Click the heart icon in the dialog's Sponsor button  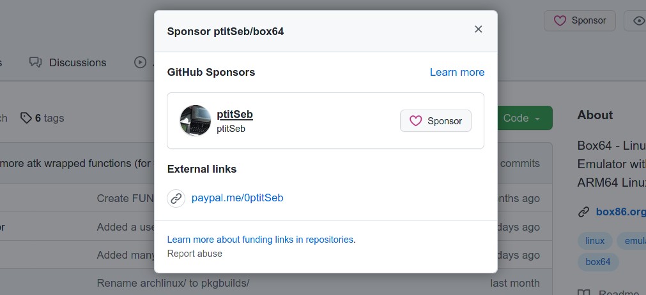point(415,121)
